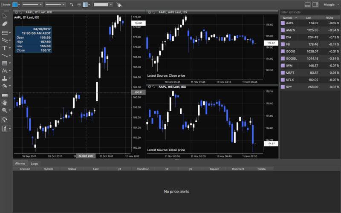Viewport: 341px width, 213px height.
Task: Select the GOOG symbol row
Action: 310,52
